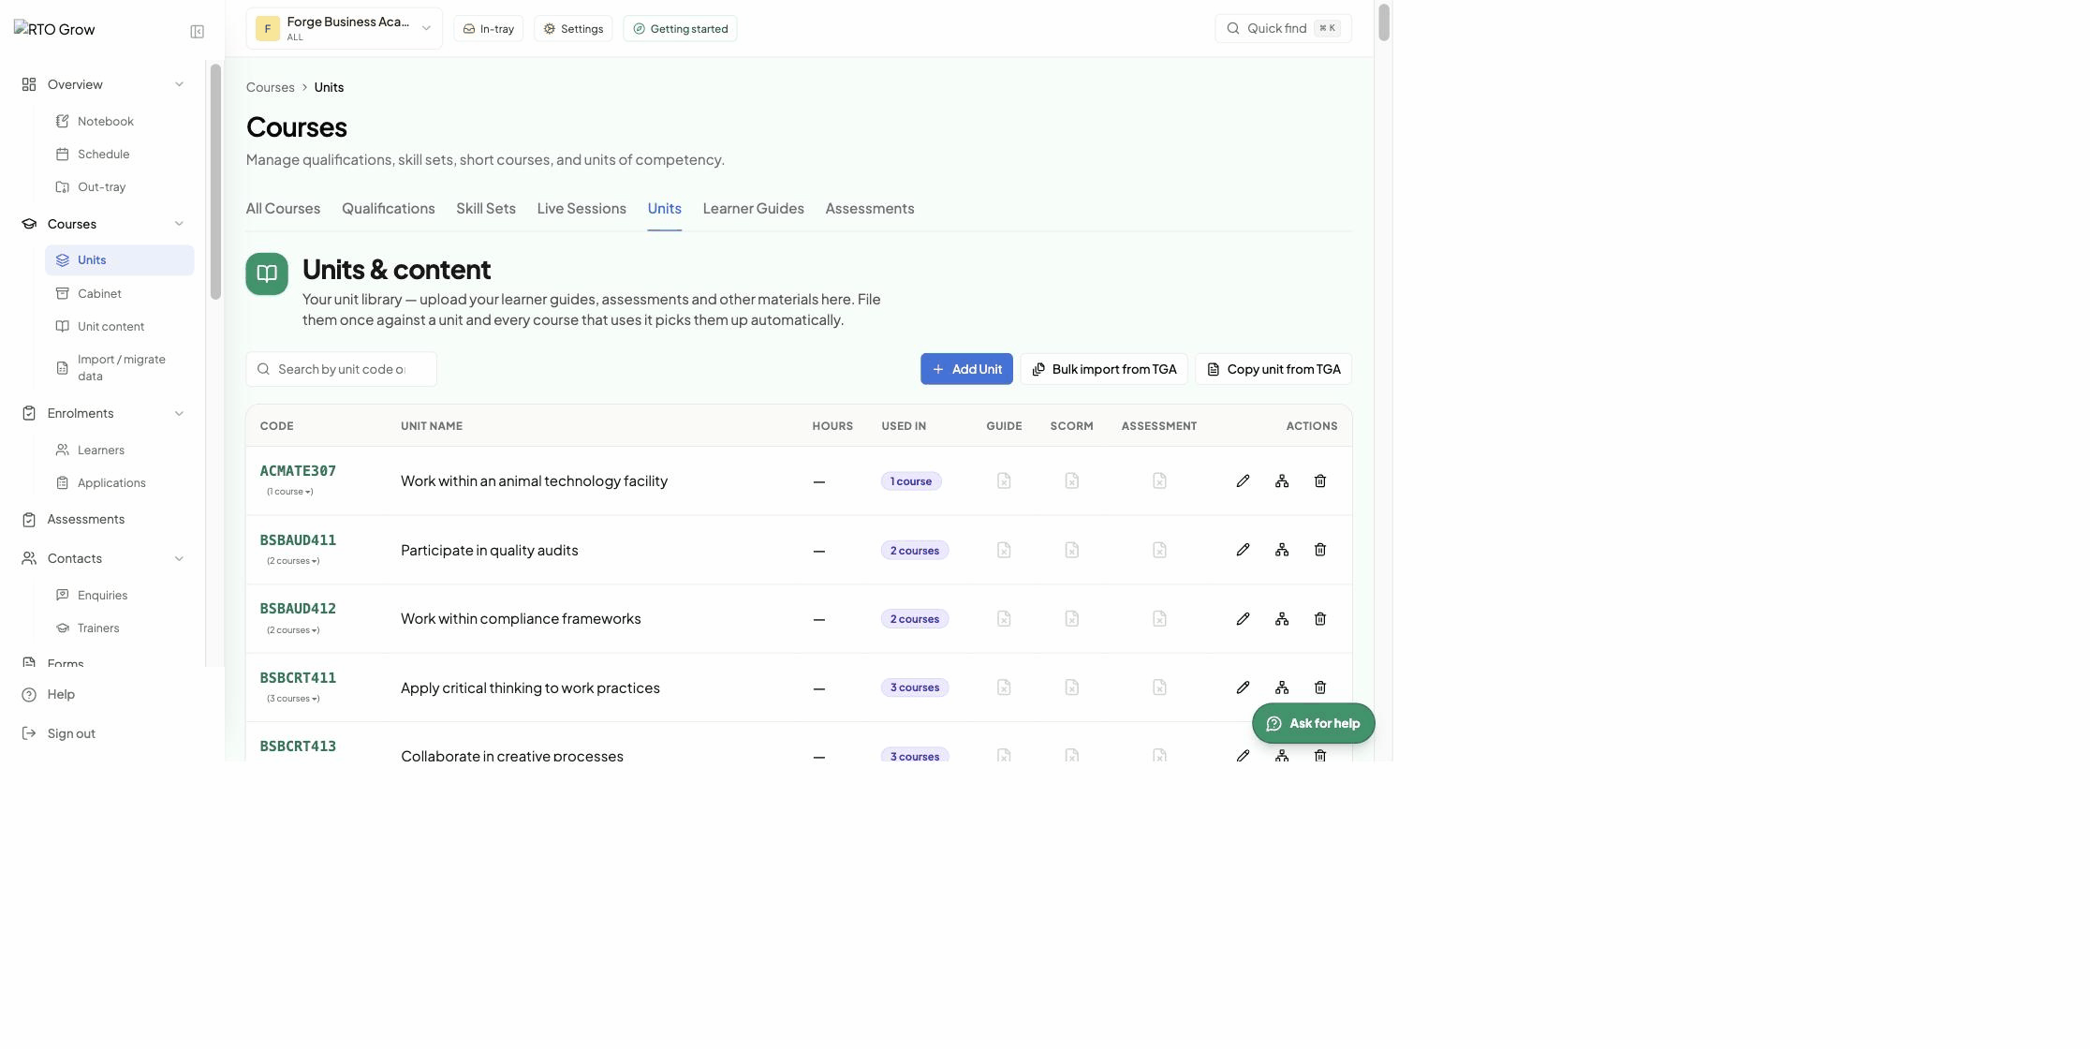2090x1049 pixels.
Task: Switch to All Courses tab
Action: (x=283, y=209)
